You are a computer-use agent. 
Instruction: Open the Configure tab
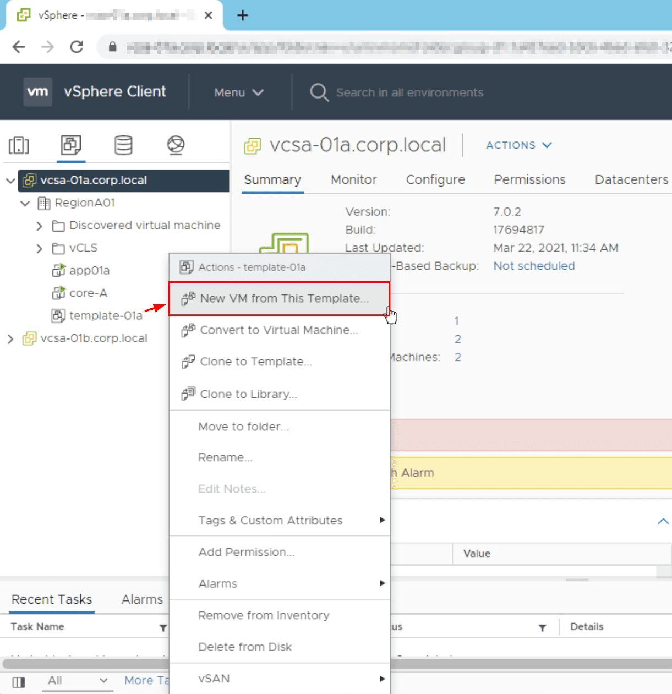click(435, 180)
